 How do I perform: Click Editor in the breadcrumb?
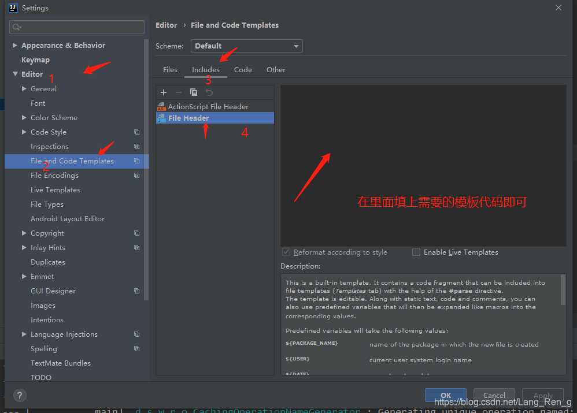[x=167, y=25]
